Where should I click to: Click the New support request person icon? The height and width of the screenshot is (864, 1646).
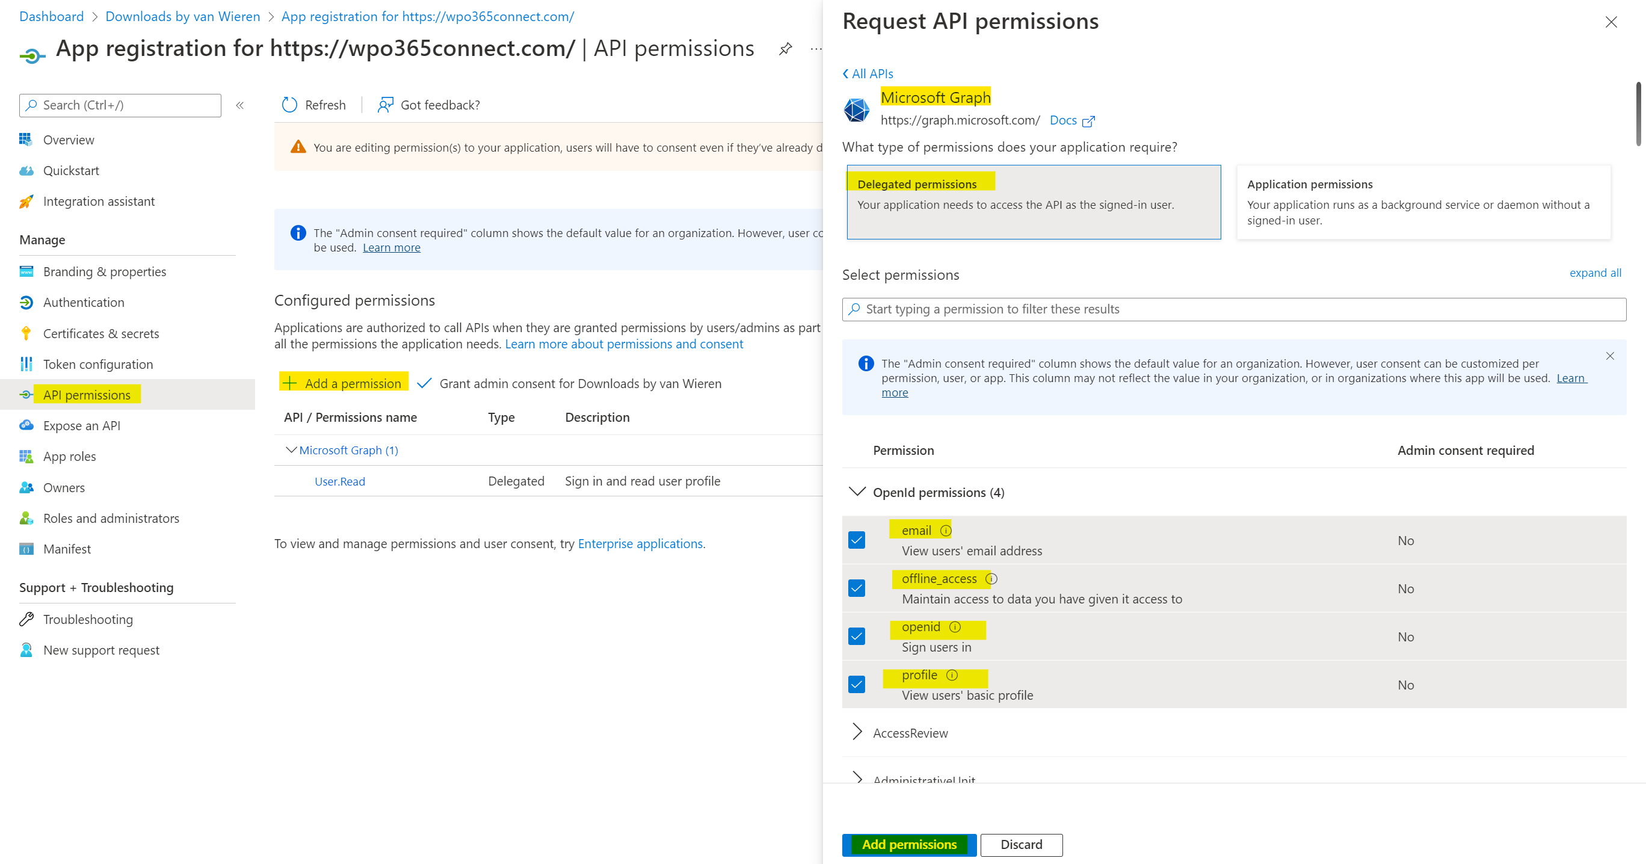click(x=25, y=650)
